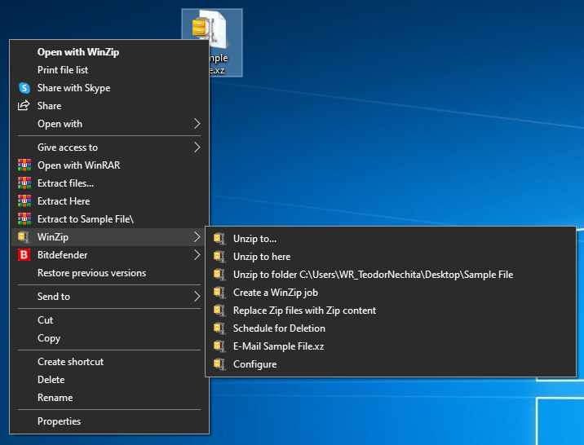Click the WinRAR icon next to Extract Here
The height and width of the screenshot is (445, 584).
pyautogui.click(x=24, y=201)
